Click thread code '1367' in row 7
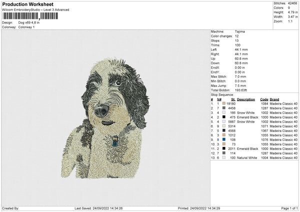 coord(264,130)
